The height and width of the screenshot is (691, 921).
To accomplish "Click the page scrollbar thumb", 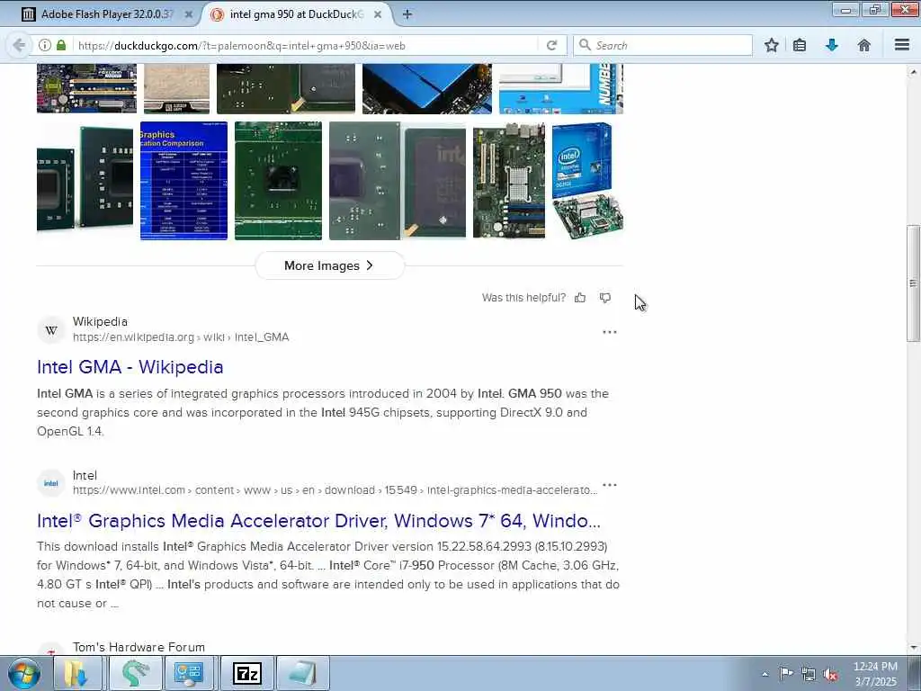I will tap(913, 283).
